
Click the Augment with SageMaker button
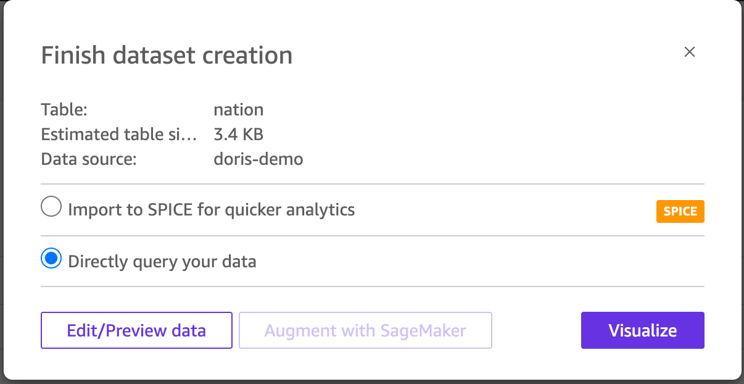pyautogui.click(x=365, y=330)
